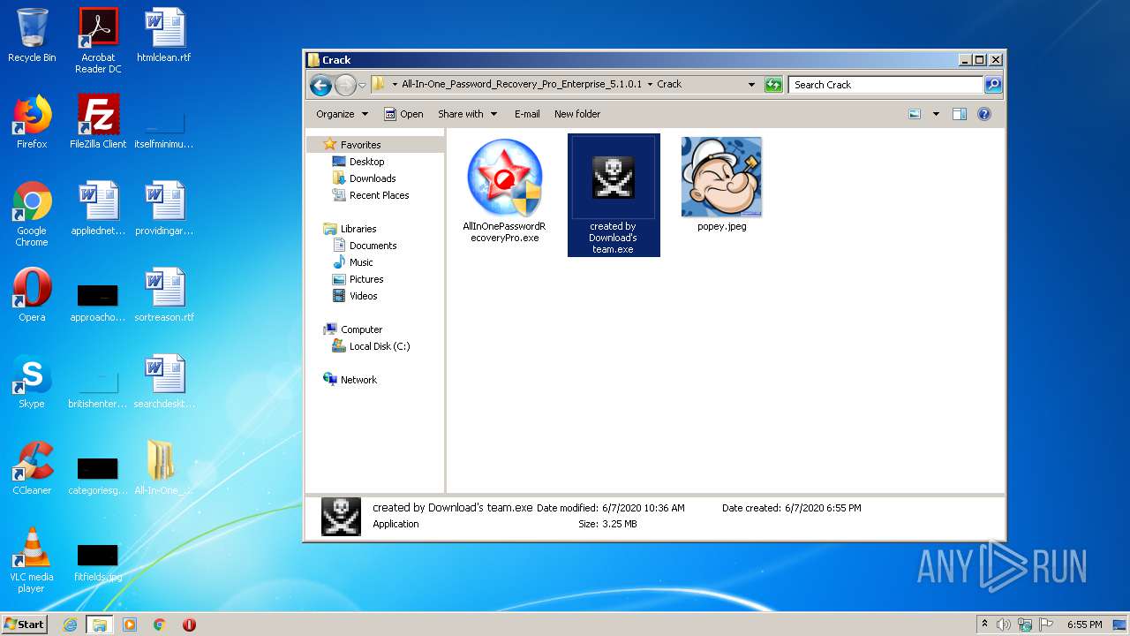Open the Share with dropdown menu
Screen dimensions: 1130x636
pyautogui.click(x=467, y=114)
